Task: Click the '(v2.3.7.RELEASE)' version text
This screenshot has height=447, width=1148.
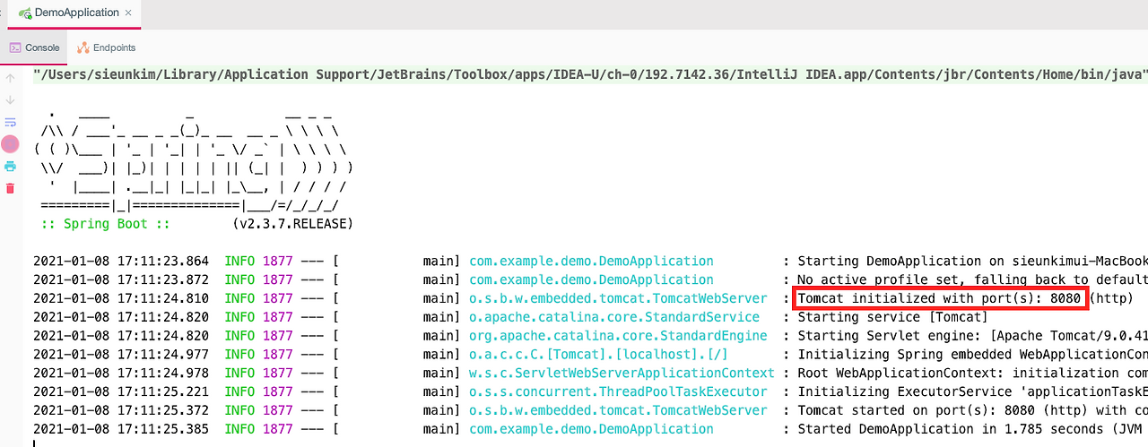Action: click(x=292, y=223)
